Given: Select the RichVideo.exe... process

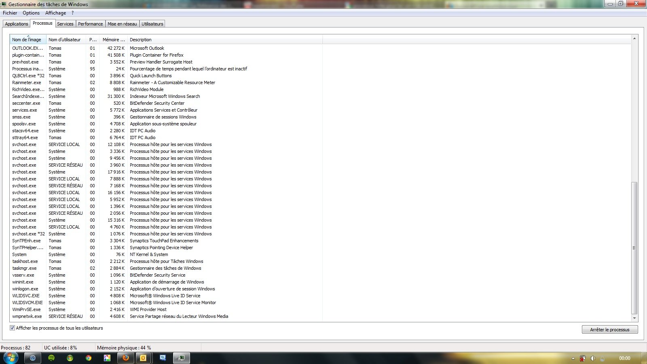Looking at the screenshot, I should pos(166,89).
